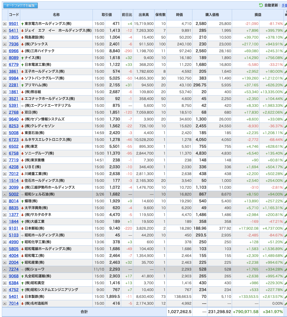
Task: Click the X icon for code 2768
Action: (5, 112)
